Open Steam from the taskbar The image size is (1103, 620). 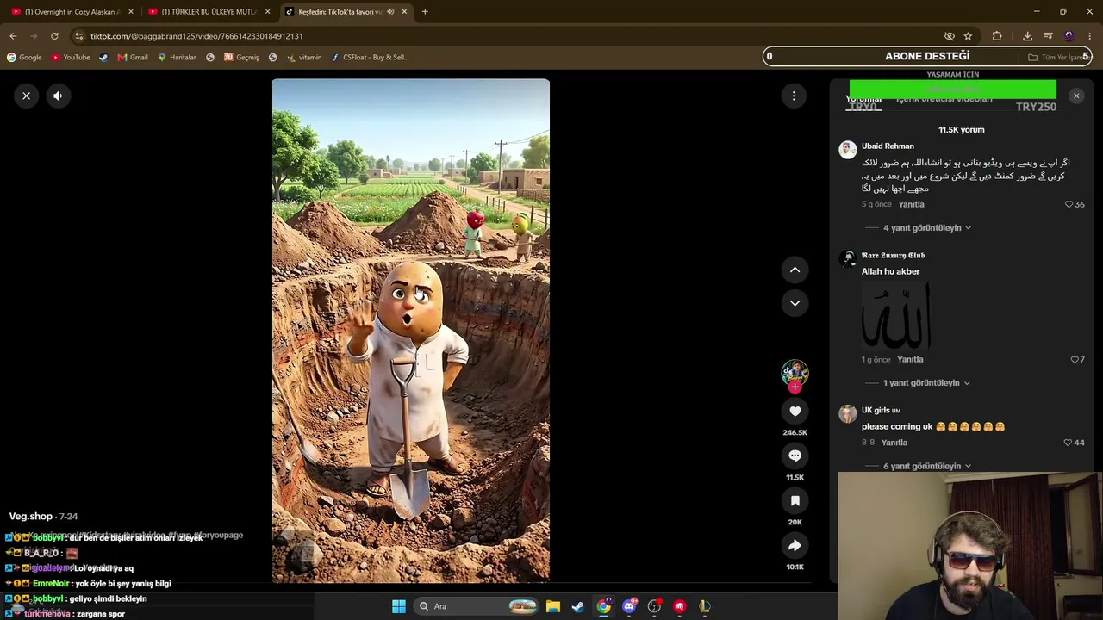578,606
